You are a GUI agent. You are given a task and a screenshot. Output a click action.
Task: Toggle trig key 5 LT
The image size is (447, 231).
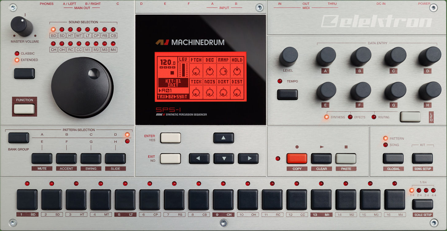click(x=125, y=200)
